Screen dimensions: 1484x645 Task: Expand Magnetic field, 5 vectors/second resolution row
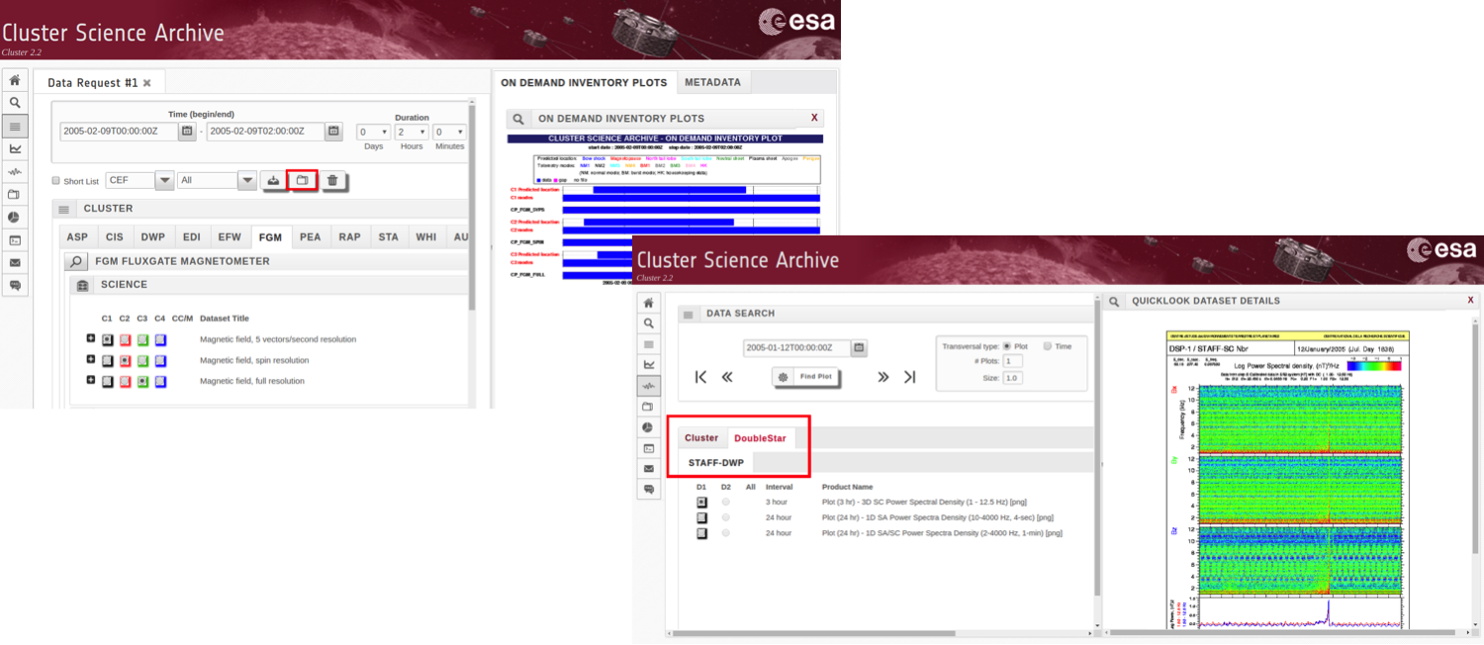tap(90, 338)
